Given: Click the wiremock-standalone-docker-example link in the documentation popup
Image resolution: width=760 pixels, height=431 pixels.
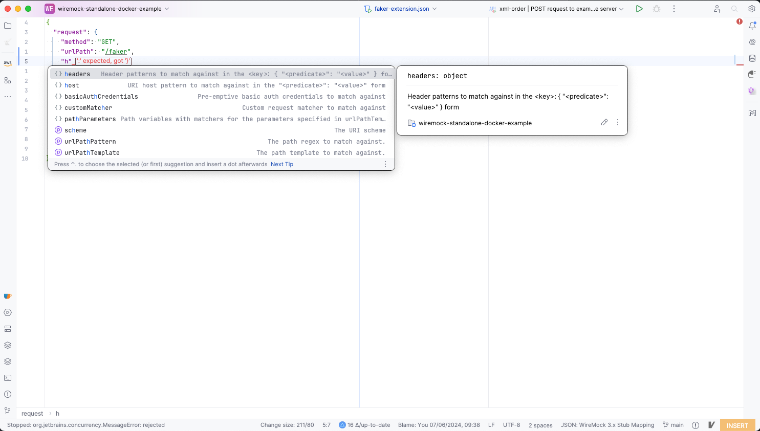Looking at the screenshot, I should tap(475, 123).
